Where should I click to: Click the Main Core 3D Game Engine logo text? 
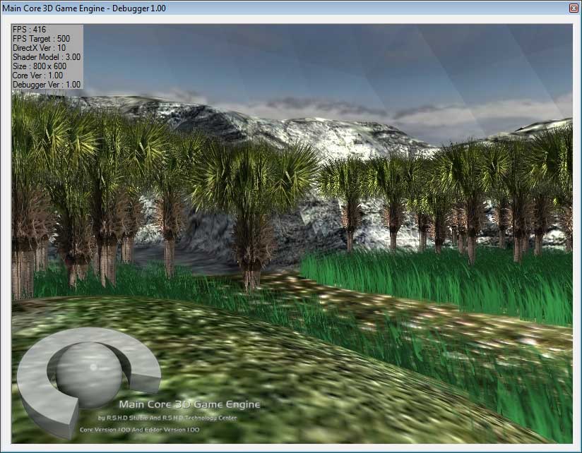[189, 405]
